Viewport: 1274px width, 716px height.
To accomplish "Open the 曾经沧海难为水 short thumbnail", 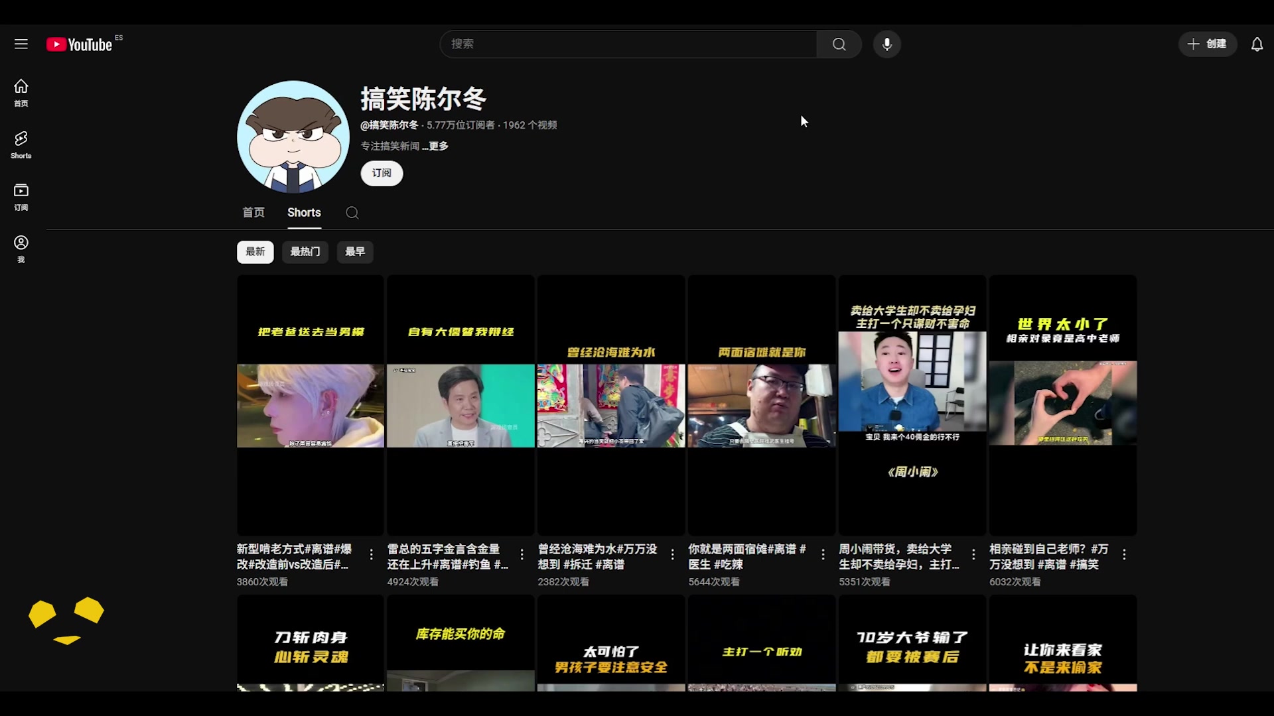I will (x=611, y=405).
